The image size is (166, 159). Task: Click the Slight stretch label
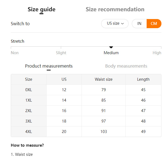[61, 53]
